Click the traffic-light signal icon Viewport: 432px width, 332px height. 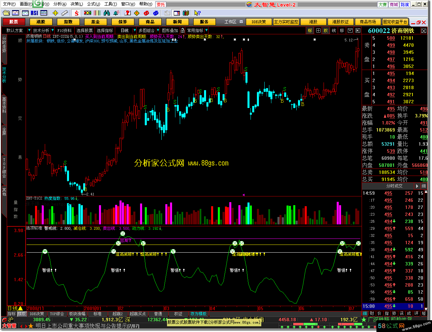pyautogui.click(x=88, y=13)
